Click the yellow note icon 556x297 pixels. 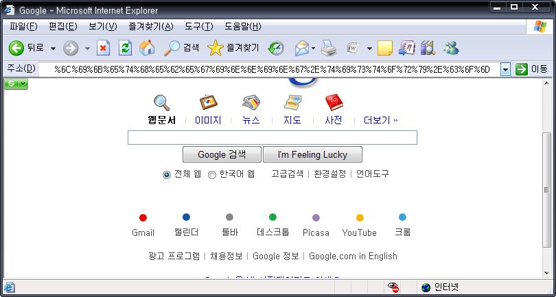pos(384,48)
